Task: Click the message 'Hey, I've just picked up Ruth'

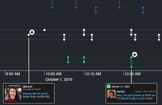Action: (x=136, y=97)
